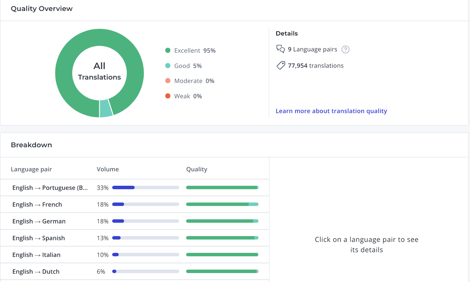Click the tag icon next to translations count
This screenshot has height=282, width=470.
(x=281, y=65)
